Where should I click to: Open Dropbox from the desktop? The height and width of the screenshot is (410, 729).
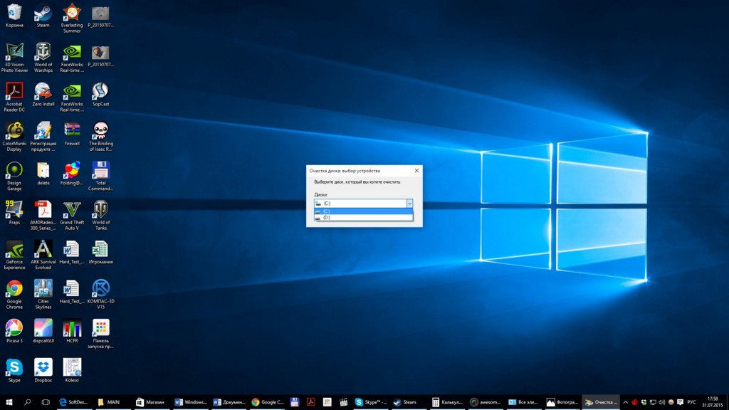click(43, 368)
